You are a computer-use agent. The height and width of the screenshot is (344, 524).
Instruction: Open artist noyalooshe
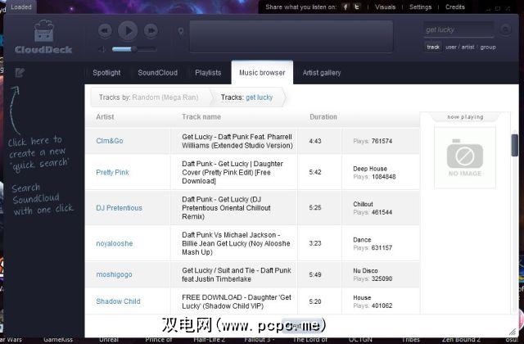tap(115, 243)
